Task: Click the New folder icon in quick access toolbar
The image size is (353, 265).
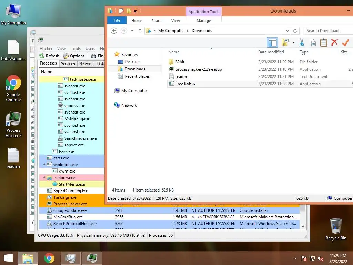Action: point(129,11)
